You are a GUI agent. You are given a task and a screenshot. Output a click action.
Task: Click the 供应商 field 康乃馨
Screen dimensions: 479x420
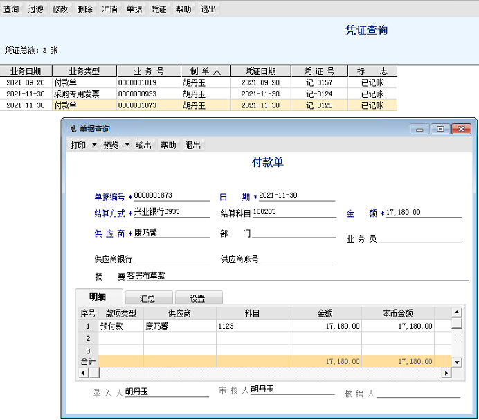tap(172, 233)
